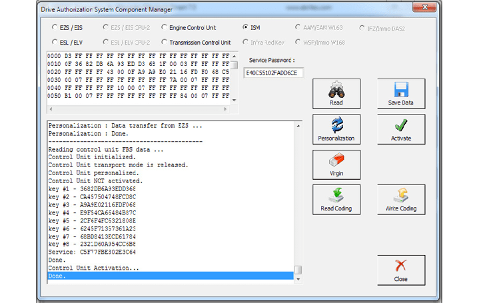The width and height of the screenshot is (479, 303).
Task: Click the Save Data floppy disk icon
Action: click(x=401, y=90)
